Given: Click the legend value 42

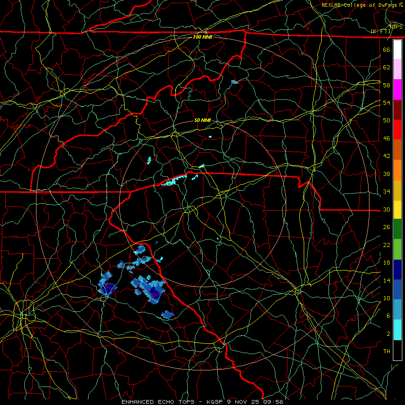Looking at the screenshot, I should click(387, 156).
